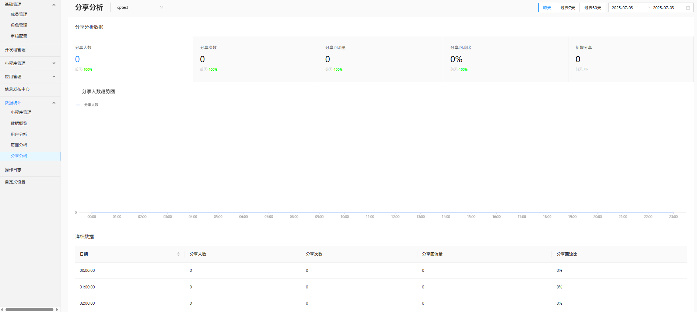
Task: Click the 分享人数 column header
Action: click(x=198, y=254)
